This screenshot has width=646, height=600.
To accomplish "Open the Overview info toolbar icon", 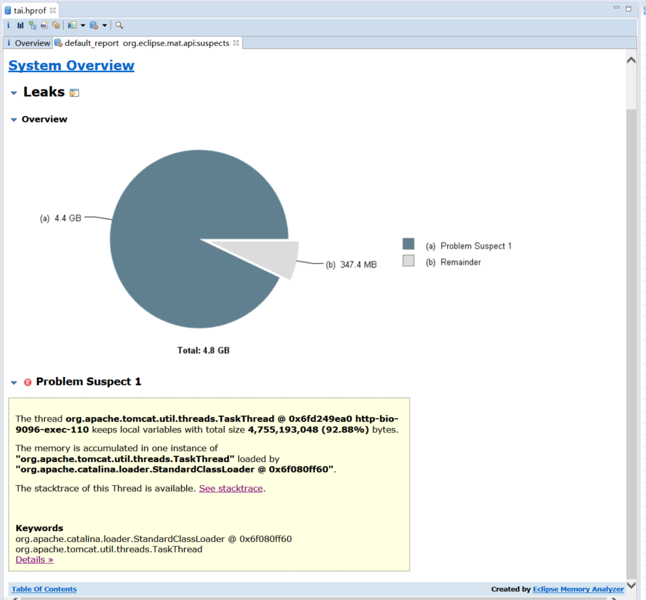I will click(8, 26).
